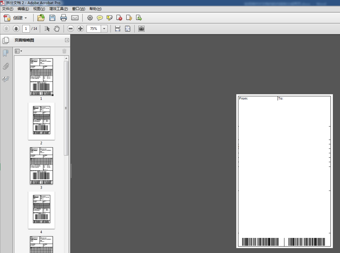Send the file by email with the envelope icon

[75, 18]
